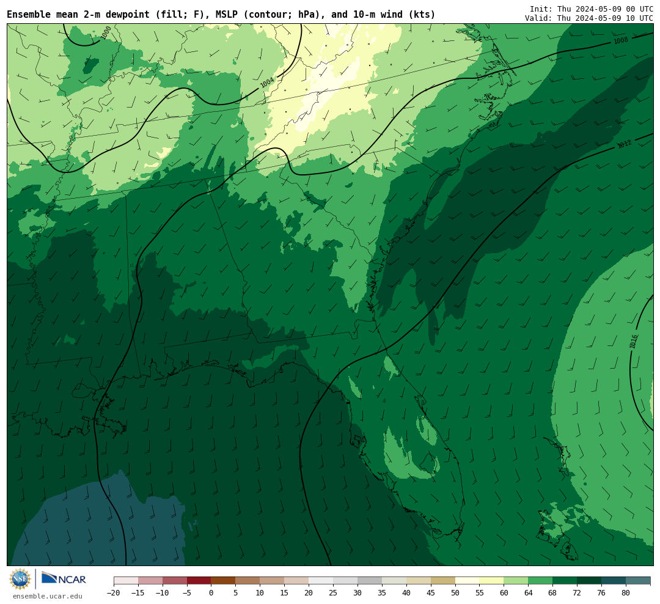Pick the khaki 45 to 50 swatch
The width and height of the screenshot is (660, 604).
443,581
